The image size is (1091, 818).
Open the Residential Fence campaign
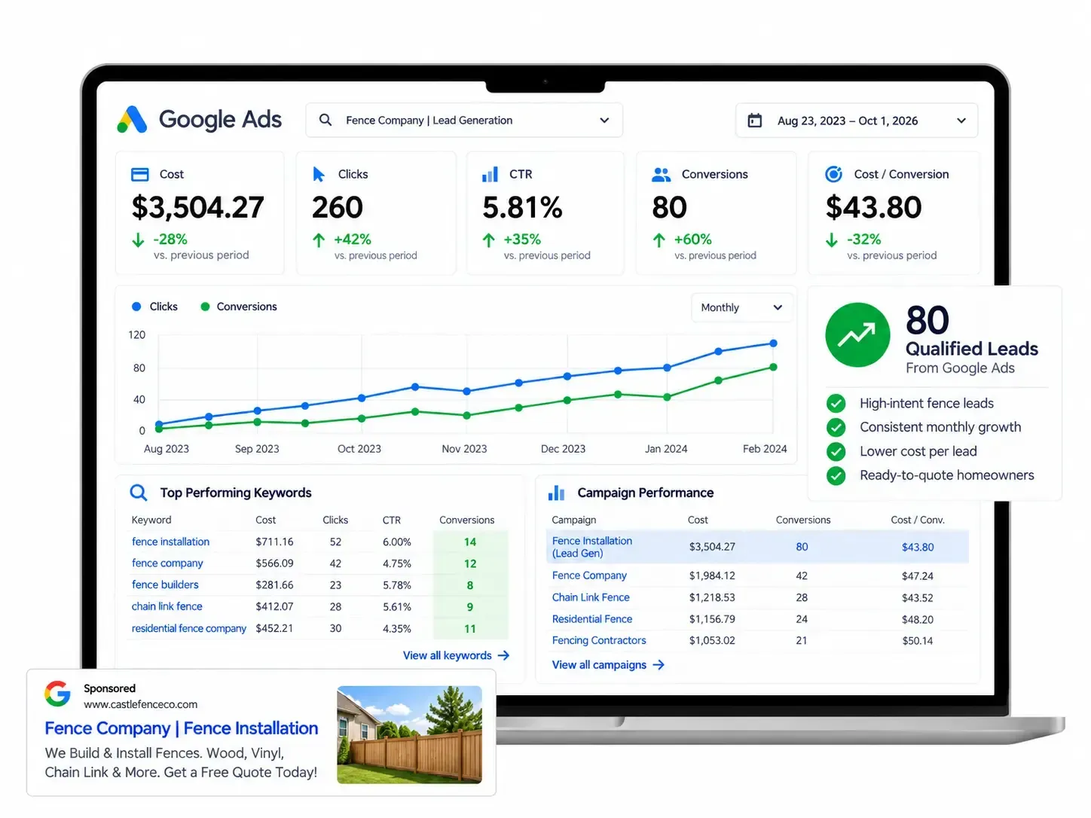tap(592, 619)
